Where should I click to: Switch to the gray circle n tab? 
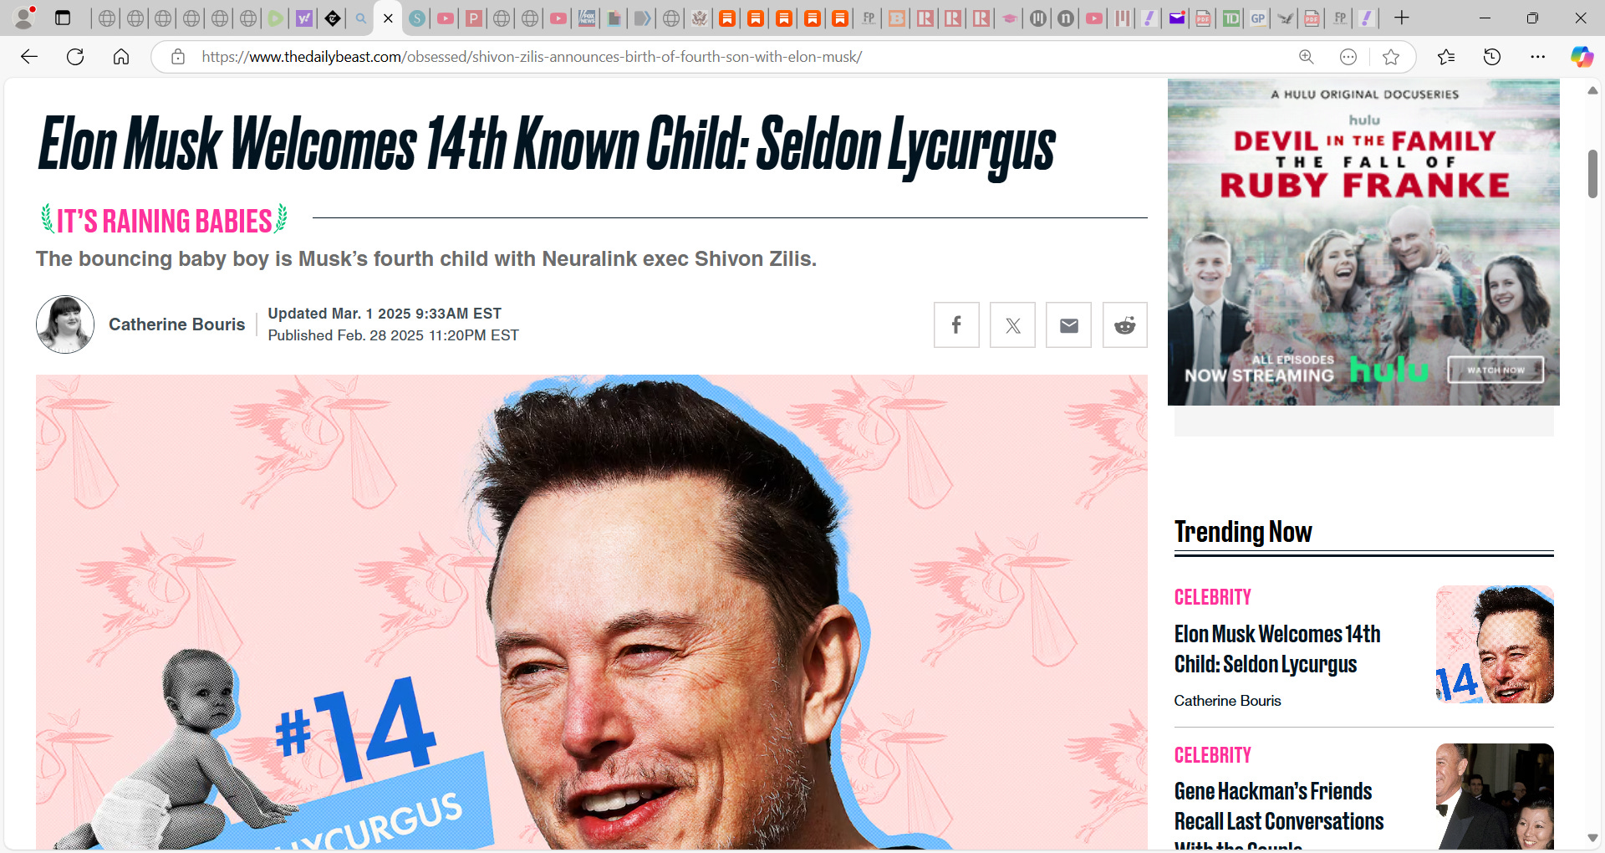1066,18
